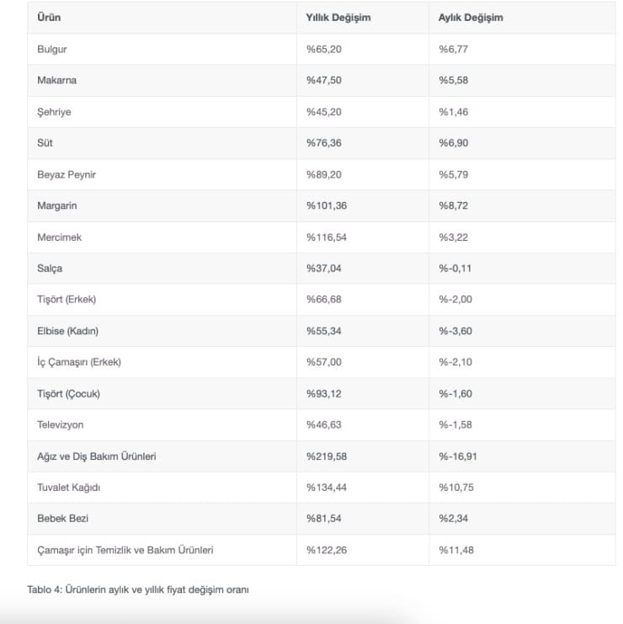
Task: Click Tuvalet Kağıdı monthly value %10,75
Action: coord(456,488)
